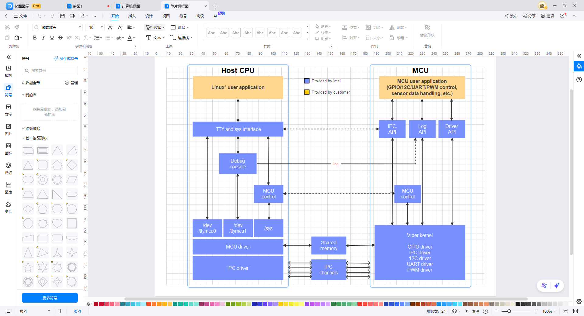This screenshot has width=584, height=316.
Task: Click the Format Painter brush icon
Action: (x=17, y=27)
